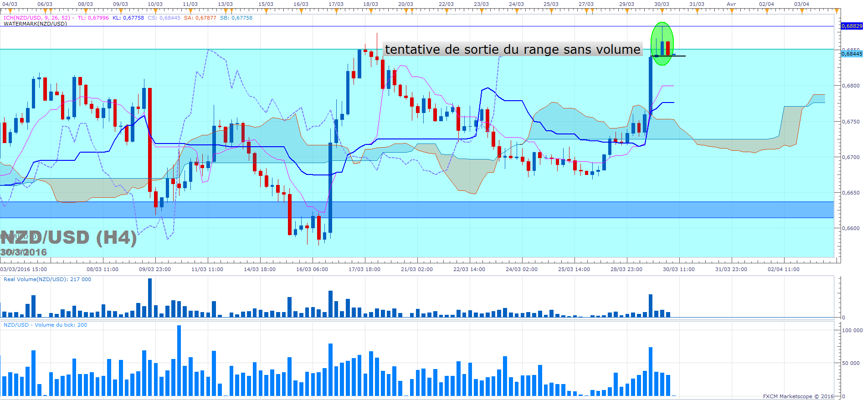Select the orange event marker under 10/03
The image size is (867, 400).
coord(155,10)
